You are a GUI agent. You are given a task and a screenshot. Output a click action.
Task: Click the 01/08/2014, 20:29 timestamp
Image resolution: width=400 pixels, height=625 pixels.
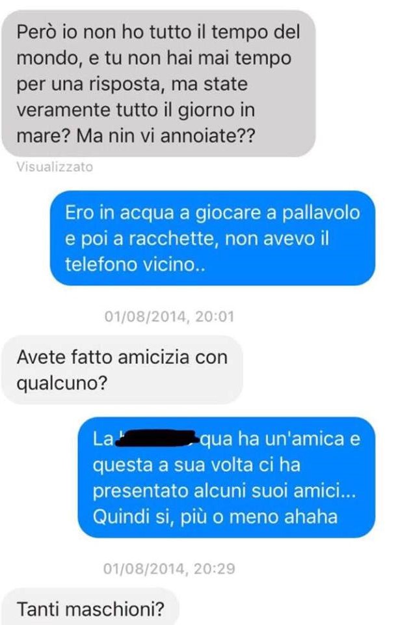(x=169, y=568)
